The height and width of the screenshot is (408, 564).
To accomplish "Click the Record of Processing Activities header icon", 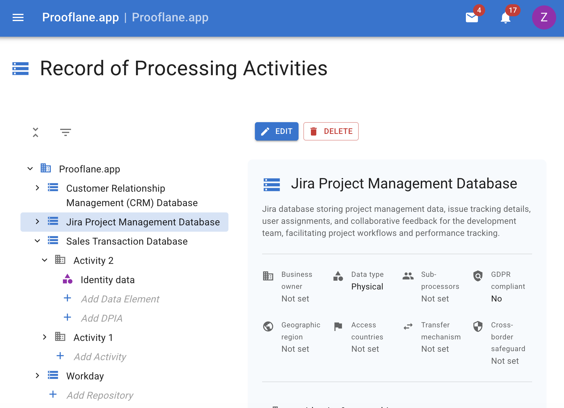I will coord(20,69).
